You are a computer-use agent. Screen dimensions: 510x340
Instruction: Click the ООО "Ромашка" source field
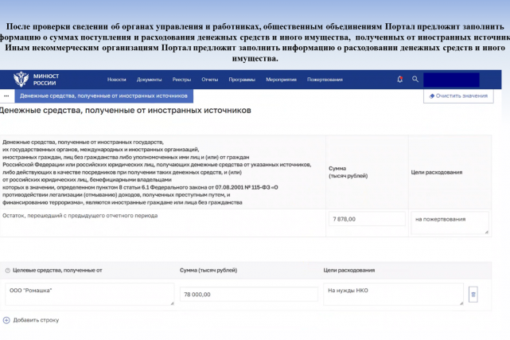click(90, 294)
